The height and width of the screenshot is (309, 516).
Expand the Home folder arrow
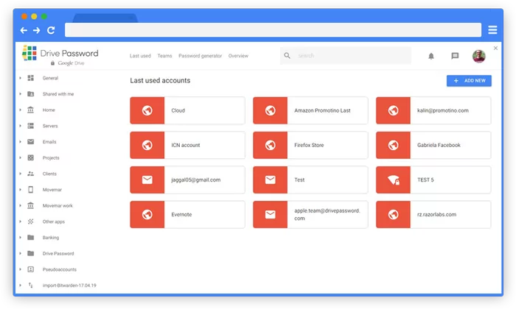point(21,110)
